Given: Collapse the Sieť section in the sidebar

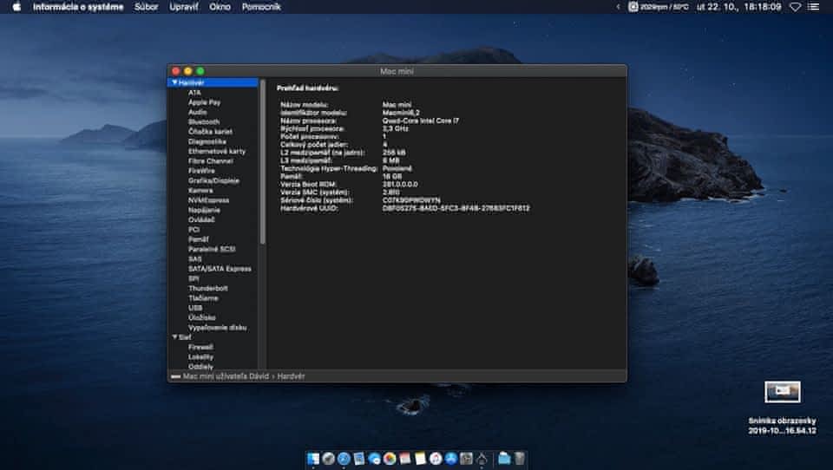Looking at the screenshot, I should pyautogui.click(x=174, y=336).
